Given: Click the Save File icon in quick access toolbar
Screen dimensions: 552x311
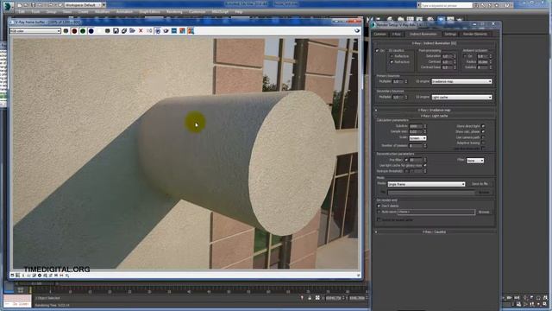Looking at the screenshot, I should point(34,5).
